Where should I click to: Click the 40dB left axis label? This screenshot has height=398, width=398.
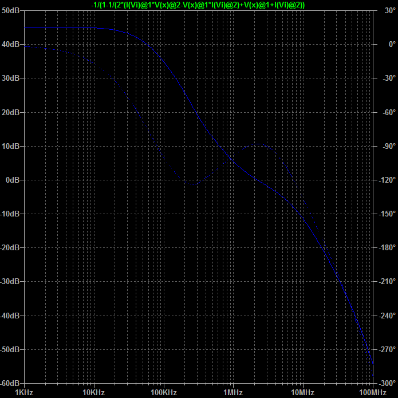point(10,45)
